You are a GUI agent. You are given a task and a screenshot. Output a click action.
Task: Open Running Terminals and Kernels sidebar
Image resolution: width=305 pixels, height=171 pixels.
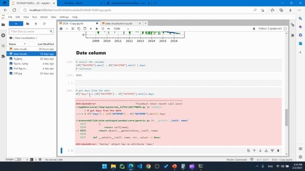pyautogui.click(x=3, y=36)
